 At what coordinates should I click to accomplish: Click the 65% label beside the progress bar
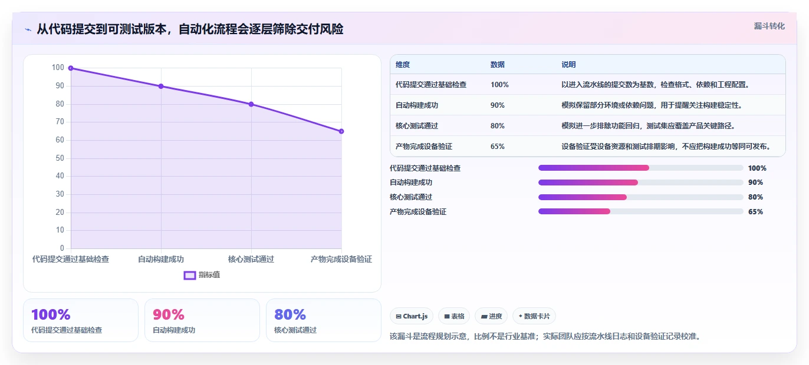755,212
